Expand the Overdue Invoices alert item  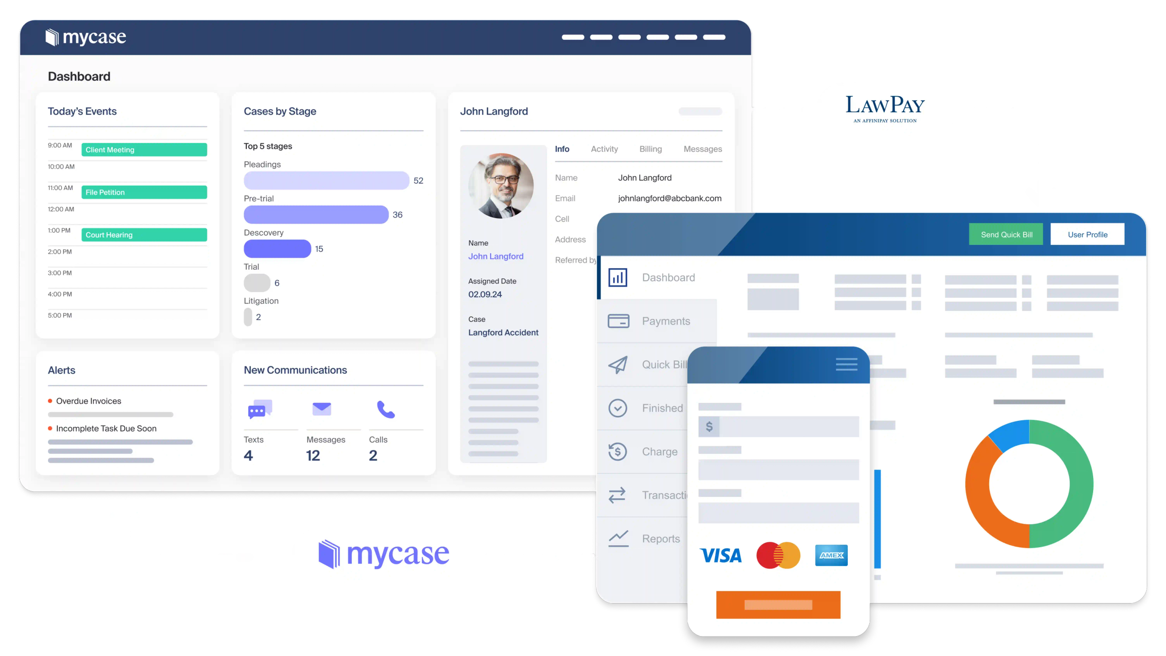tap(88, 400)
